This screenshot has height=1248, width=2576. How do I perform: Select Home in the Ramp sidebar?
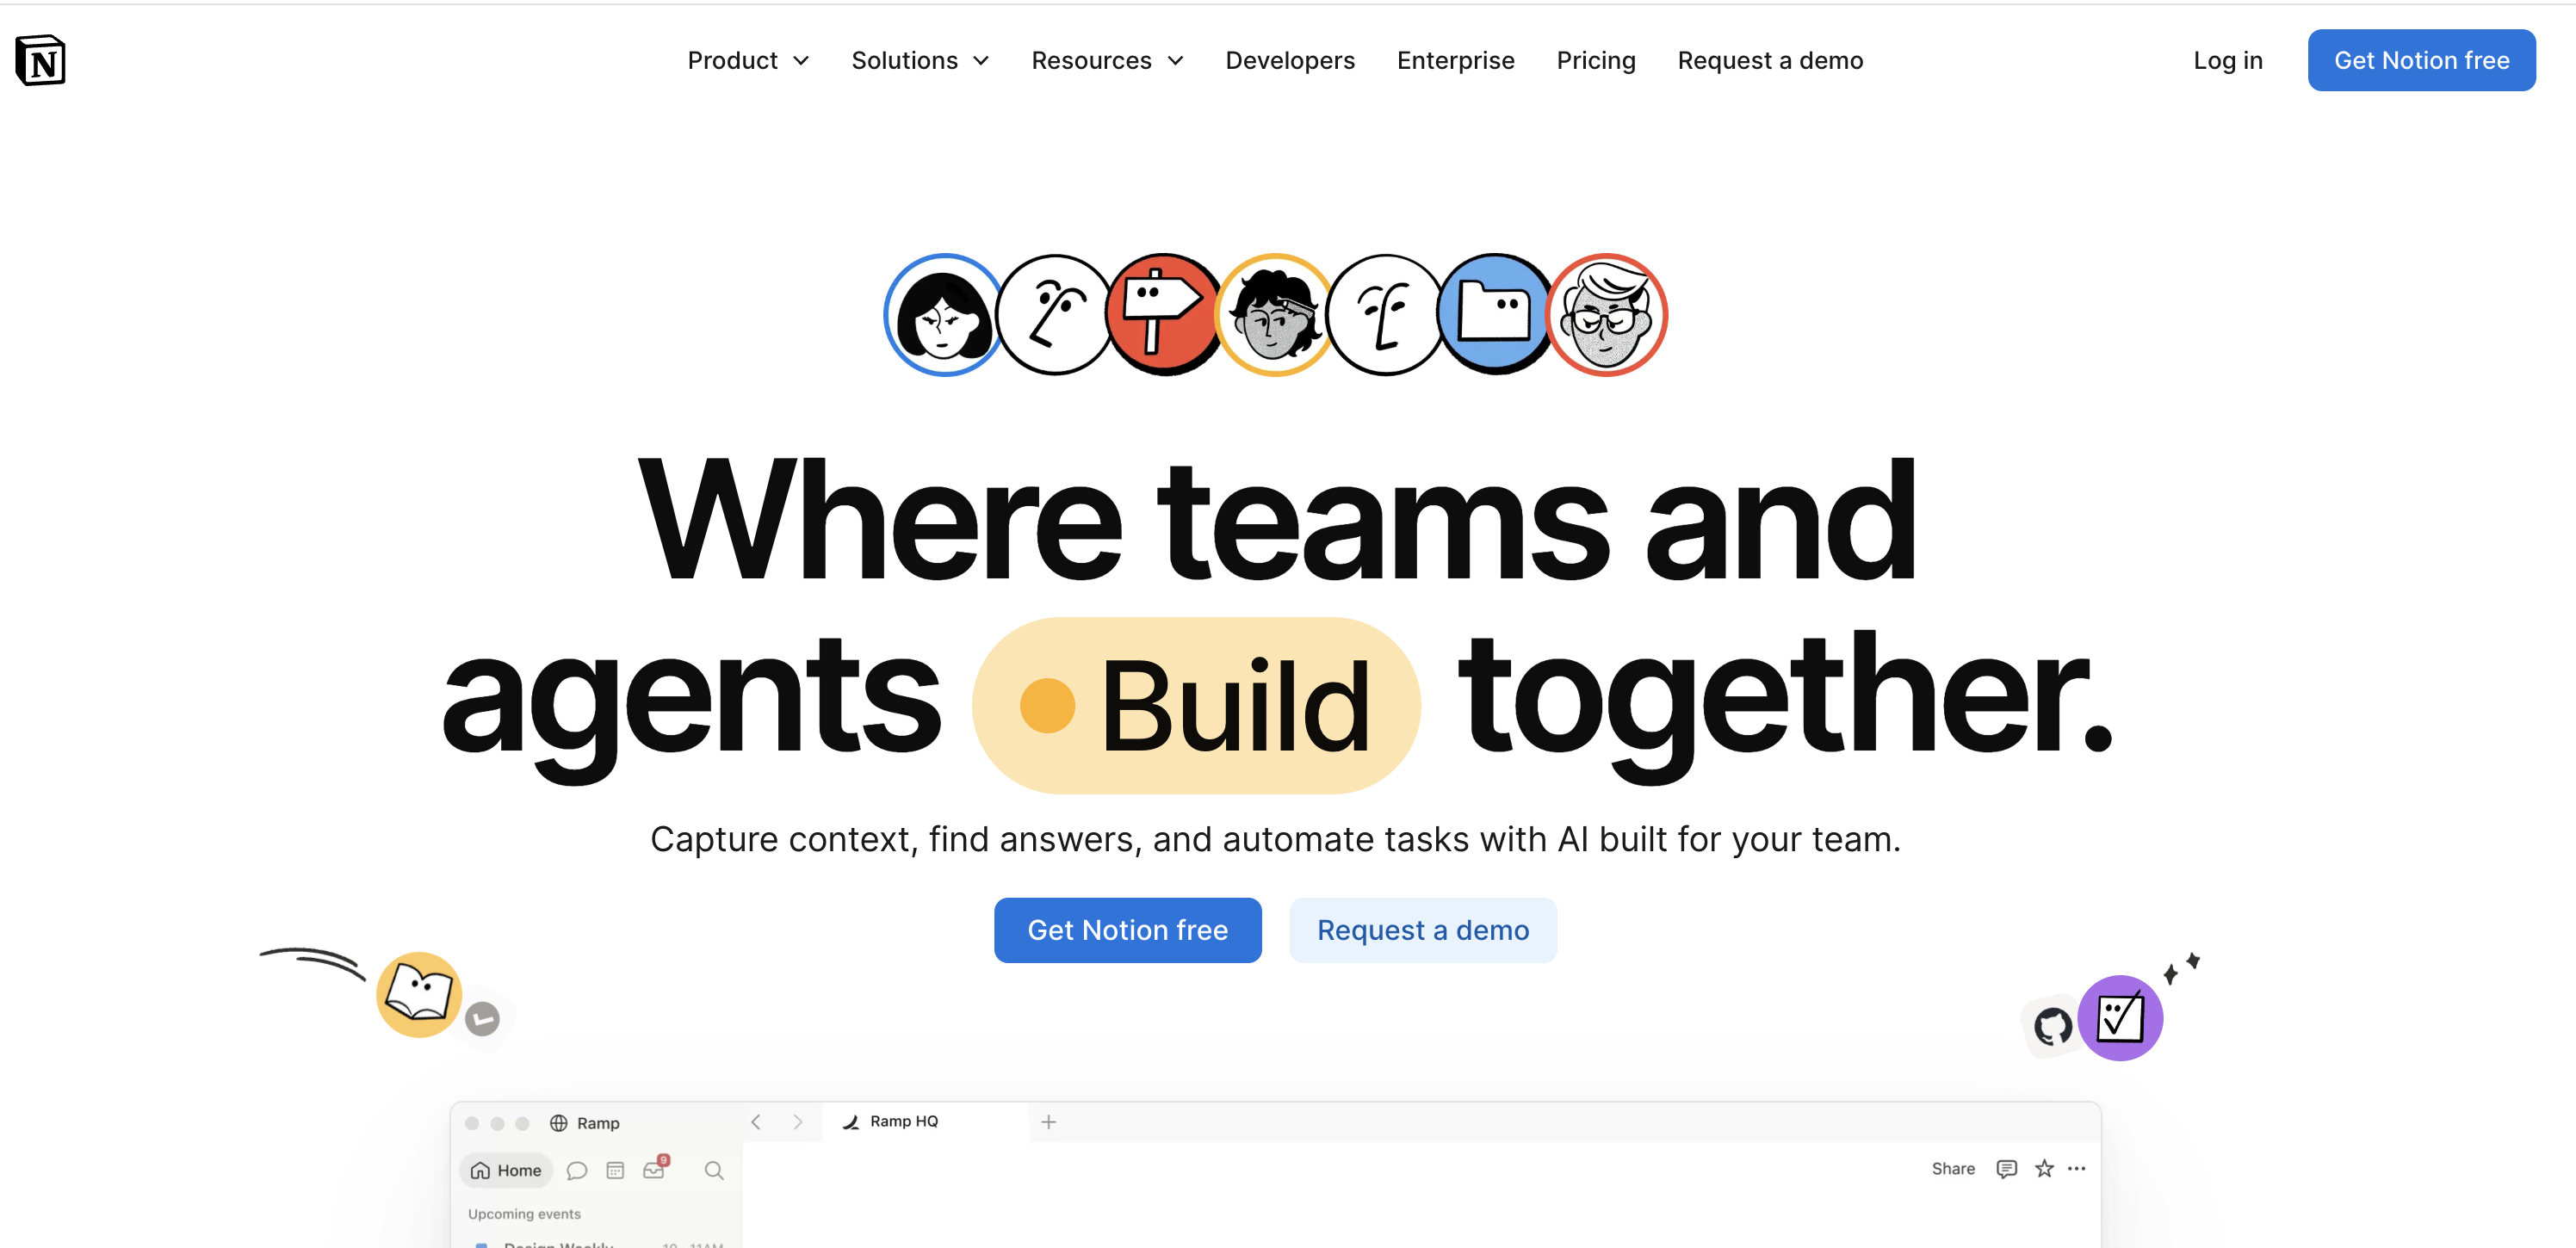point(506,1170)
